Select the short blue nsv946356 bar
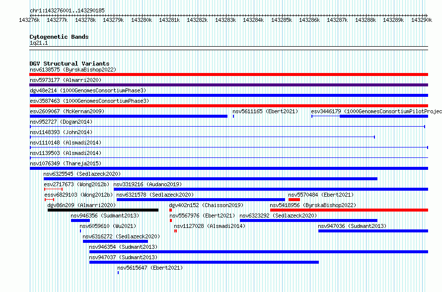The width and height of the screenshot is (442, 292). (x=80, y=220)
